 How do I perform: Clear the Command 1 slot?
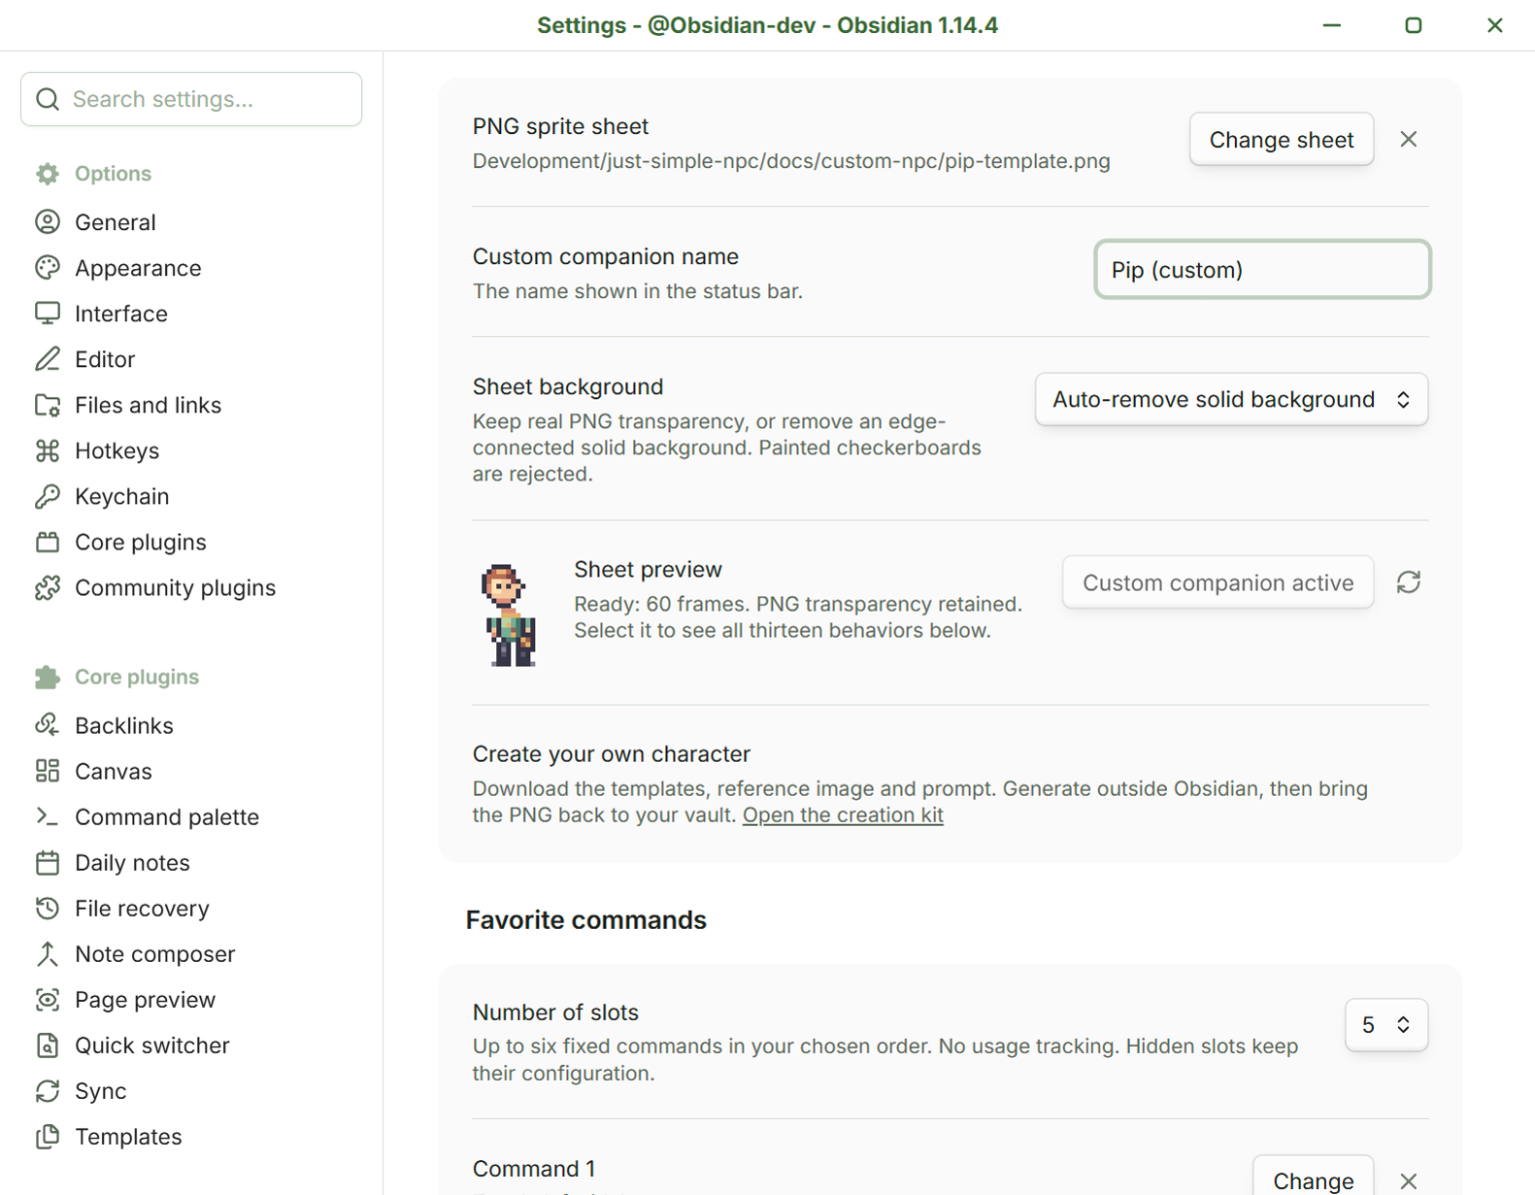click(x=1409, y=1180)
